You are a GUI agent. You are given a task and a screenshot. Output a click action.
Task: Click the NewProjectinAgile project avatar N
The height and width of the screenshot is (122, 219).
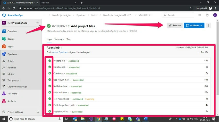(x=4, y=23)
